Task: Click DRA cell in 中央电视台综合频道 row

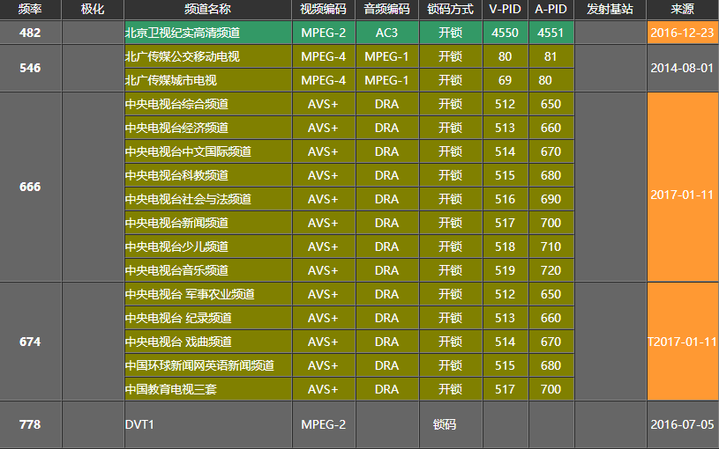Action: tap(386, 104)
